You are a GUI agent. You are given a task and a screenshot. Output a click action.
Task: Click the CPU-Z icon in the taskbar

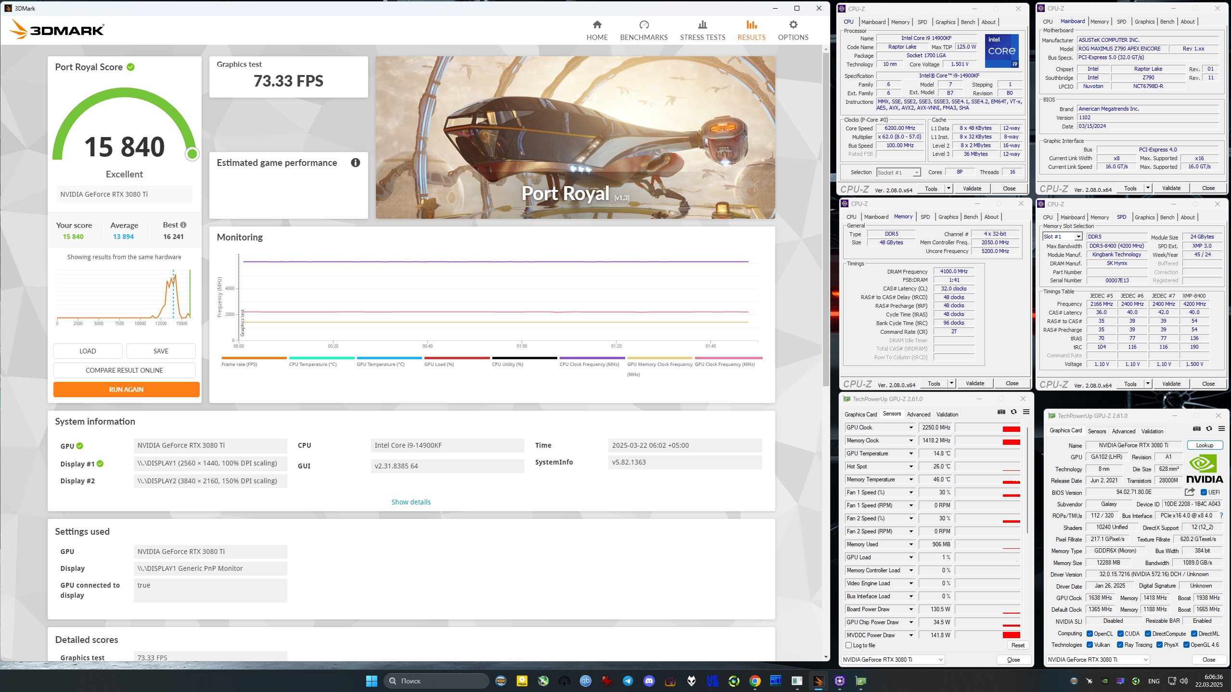[839, 680]
